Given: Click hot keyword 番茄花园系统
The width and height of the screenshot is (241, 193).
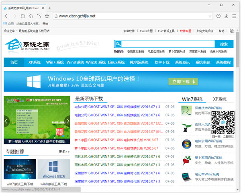Looking at the screenshot, I should (x=136, y=51).
